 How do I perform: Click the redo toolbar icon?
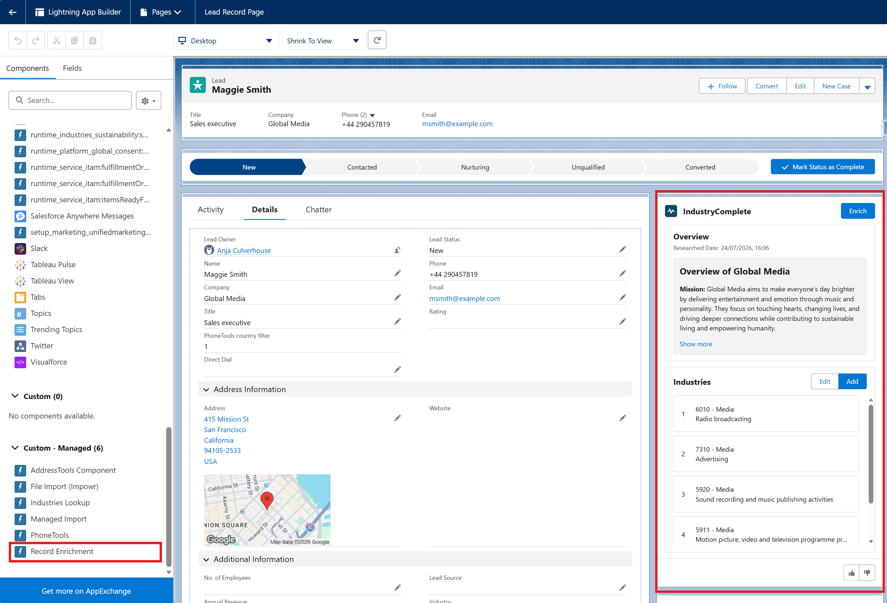point(36,40)
